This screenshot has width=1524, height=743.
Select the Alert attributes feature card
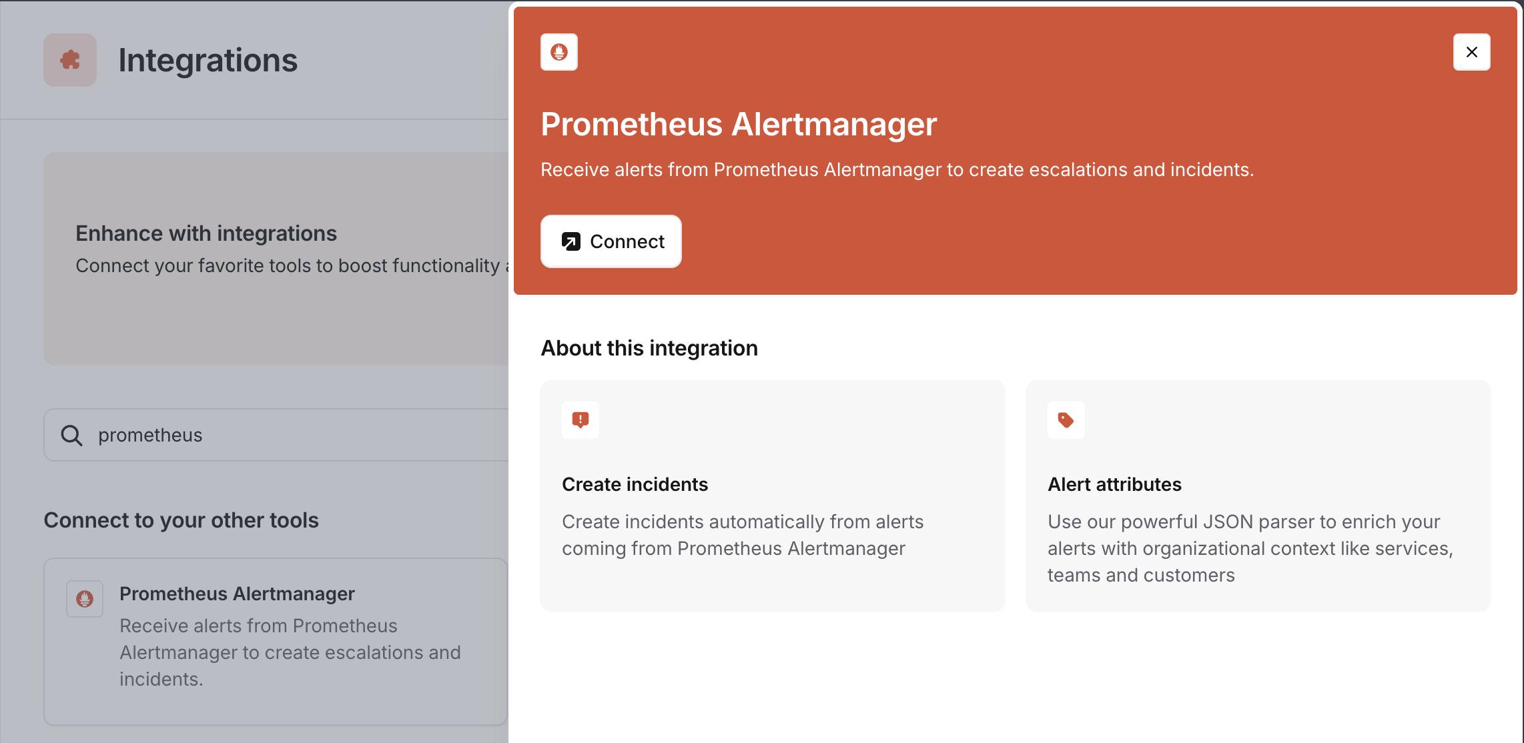pyautogui.click(x=1258, y=496)
